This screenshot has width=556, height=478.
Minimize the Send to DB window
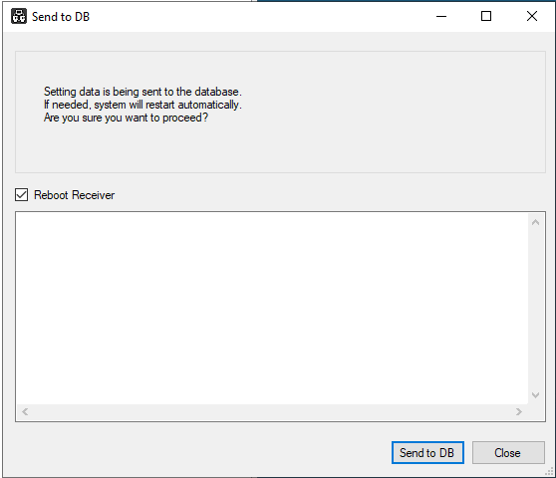441,16
